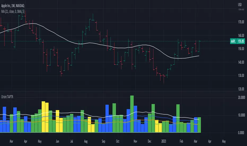Viewport: 247px width, 146px height.
Task: Click the Apr label at the end of the time axis
Action: click(210, 141)
